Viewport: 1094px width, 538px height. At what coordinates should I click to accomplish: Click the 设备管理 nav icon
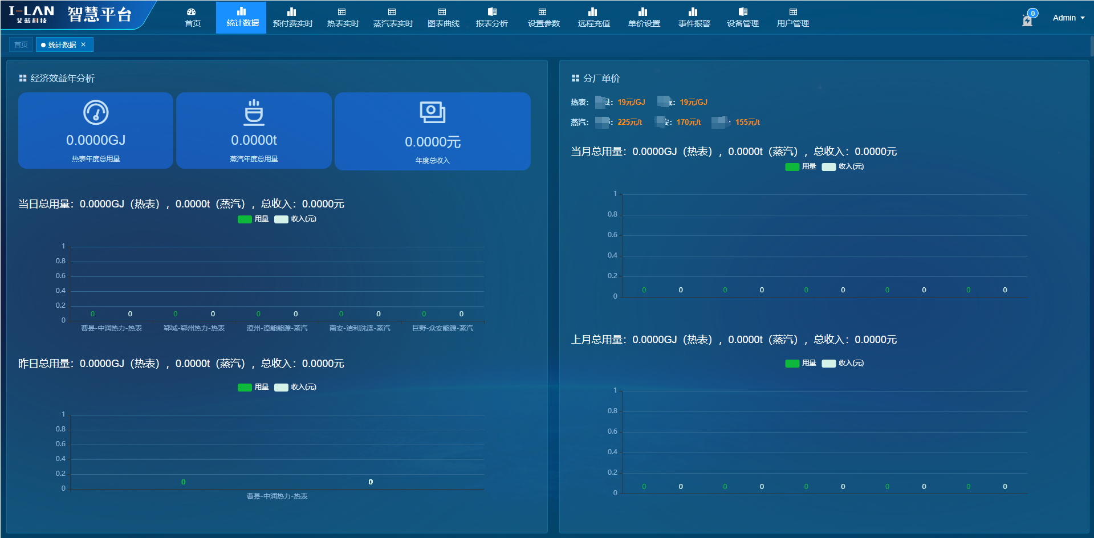[x=743, y=12]
